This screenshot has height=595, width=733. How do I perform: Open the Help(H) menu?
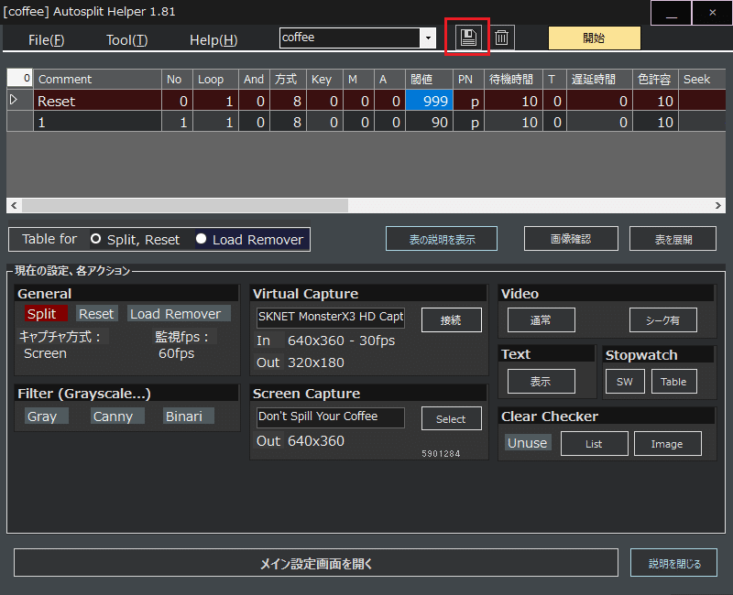pos(213,40)
